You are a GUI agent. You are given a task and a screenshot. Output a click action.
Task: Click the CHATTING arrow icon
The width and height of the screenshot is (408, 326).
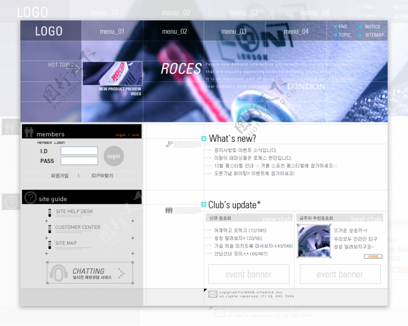pos(122,273)
